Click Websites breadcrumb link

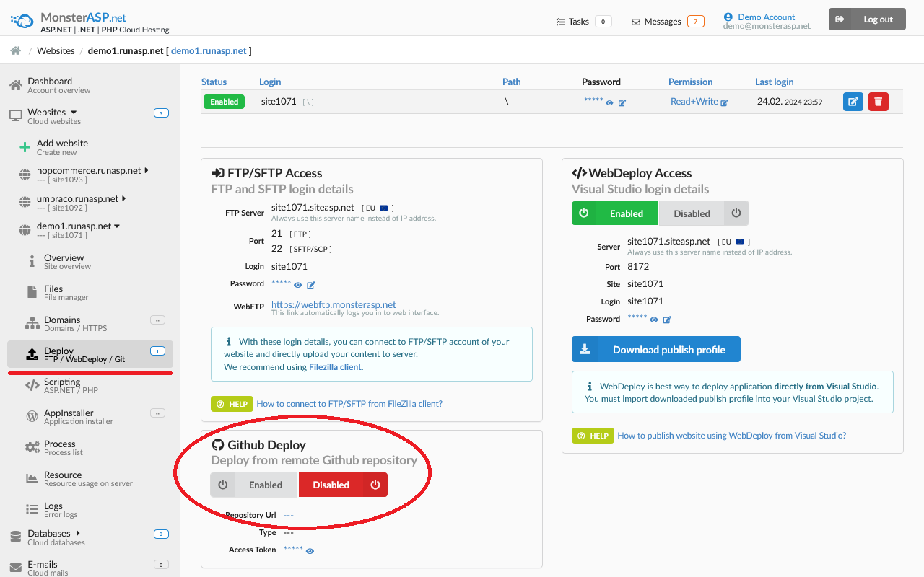pos(56,50)
